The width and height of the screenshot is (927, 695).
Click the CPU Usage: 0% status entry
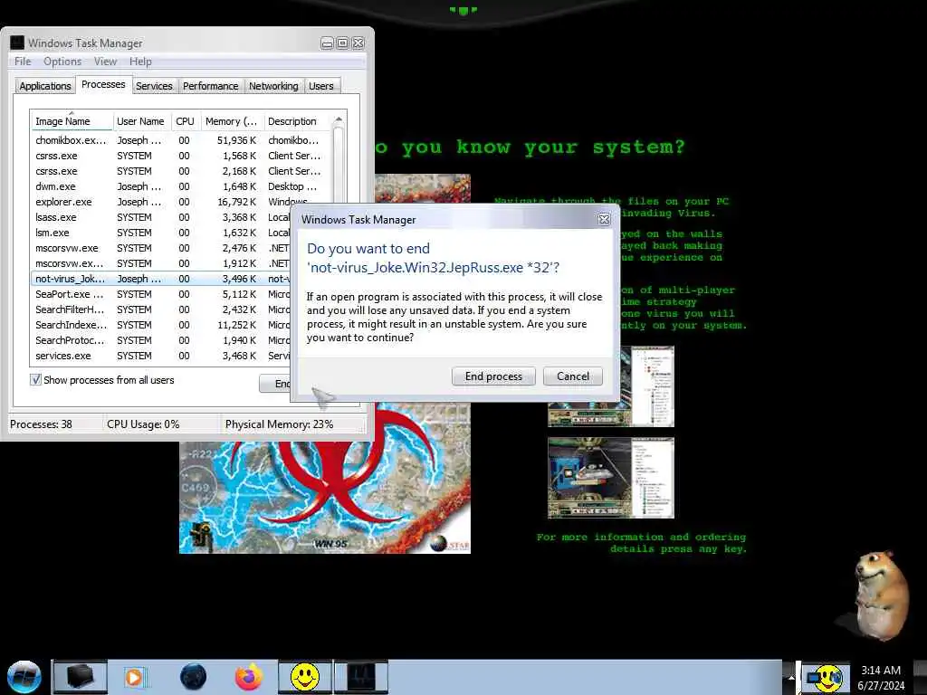143,424
